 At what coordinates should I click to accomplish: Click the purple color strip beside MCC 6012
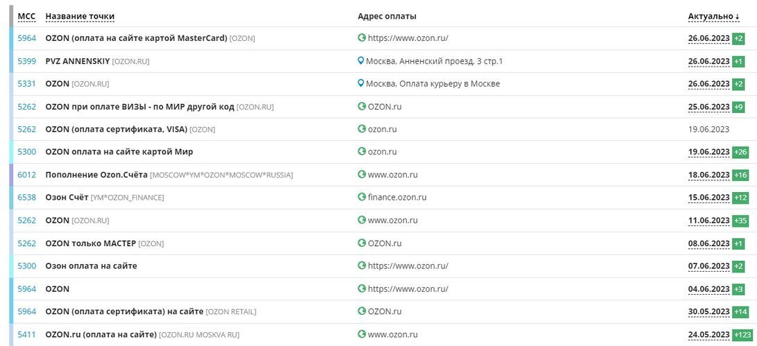[11, 175]
